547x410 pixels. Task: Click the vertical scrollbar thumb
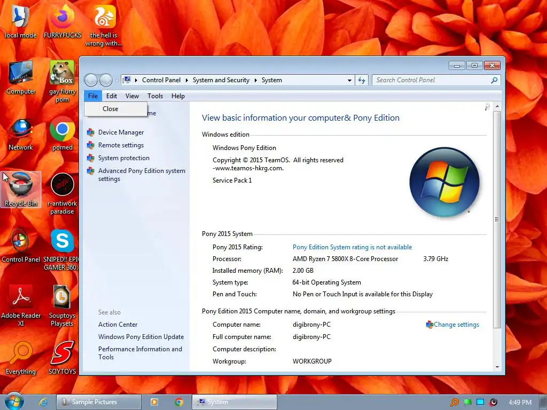(497, 219)
